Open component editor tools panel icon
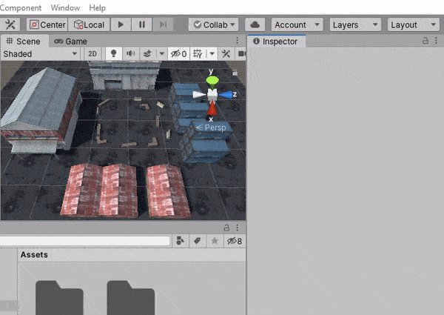Image resolution: width=444 pixels, height=315 pixels. point(226,53)
